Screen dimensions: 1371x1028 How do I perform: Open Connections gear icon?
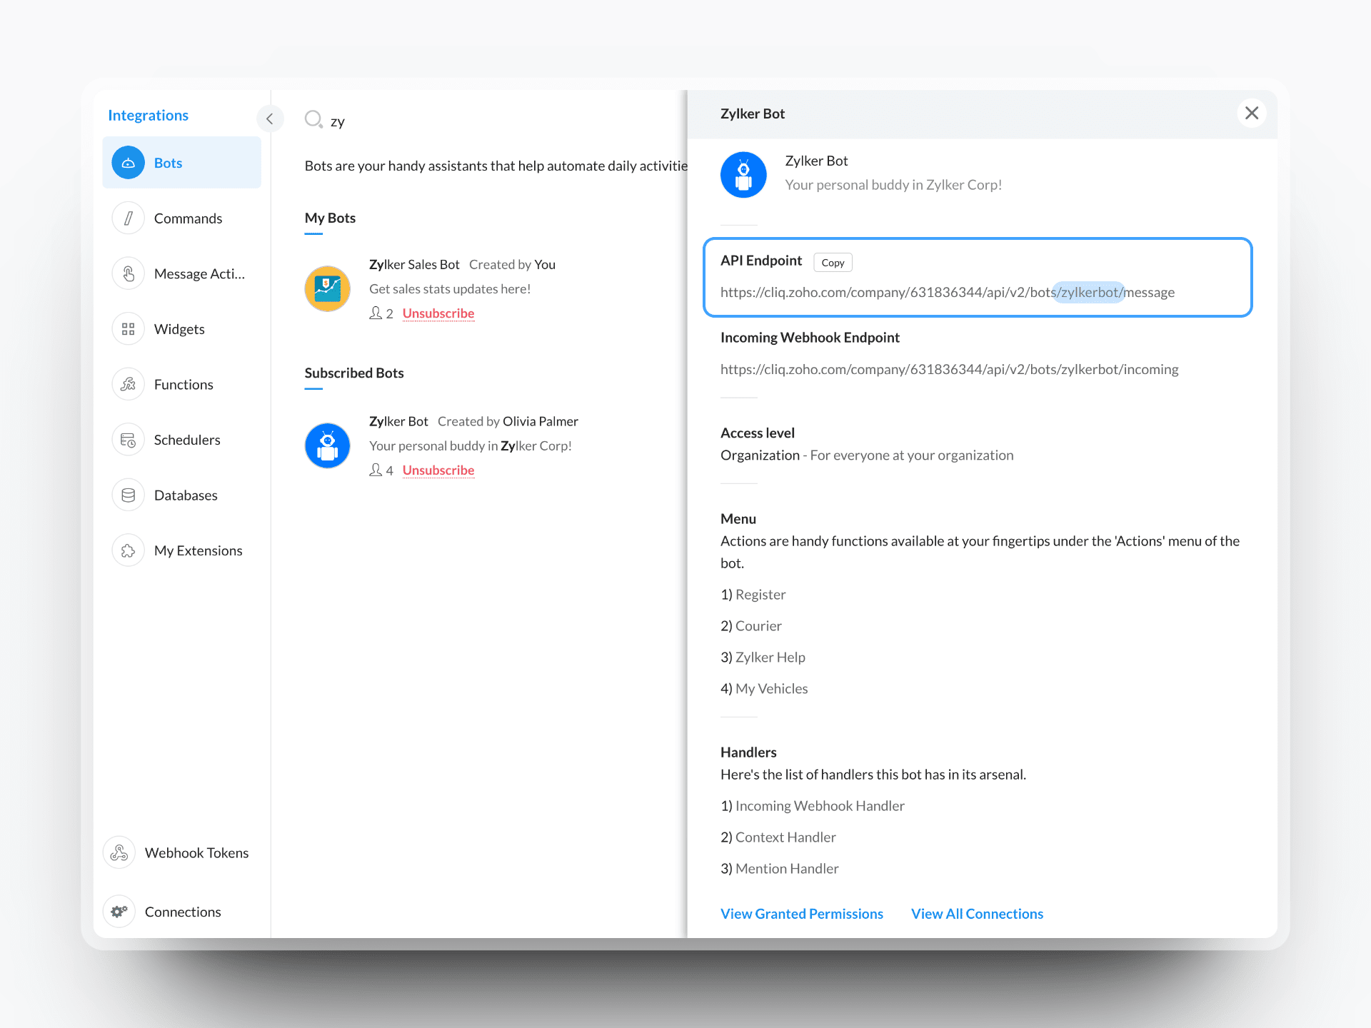click(119, 912)
